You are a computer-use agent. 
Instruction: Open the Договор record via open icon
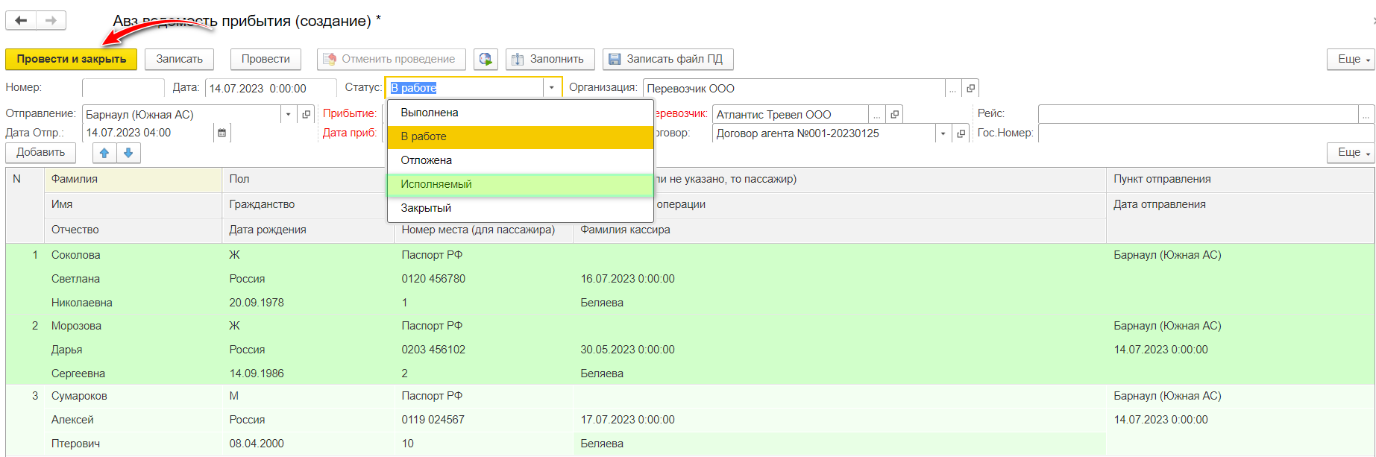(961, 133)
